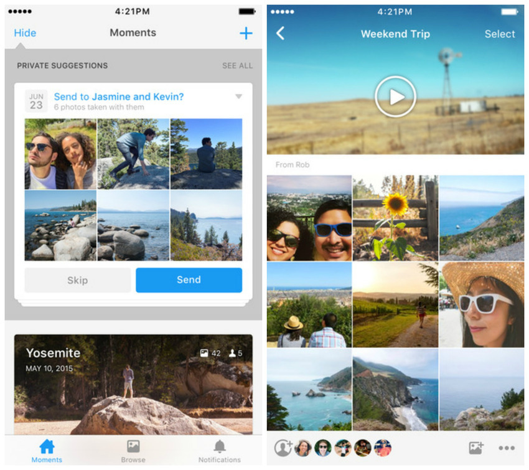Go back using the left chevron arrow
529x470 pixels.
click(x=281, y=34)
